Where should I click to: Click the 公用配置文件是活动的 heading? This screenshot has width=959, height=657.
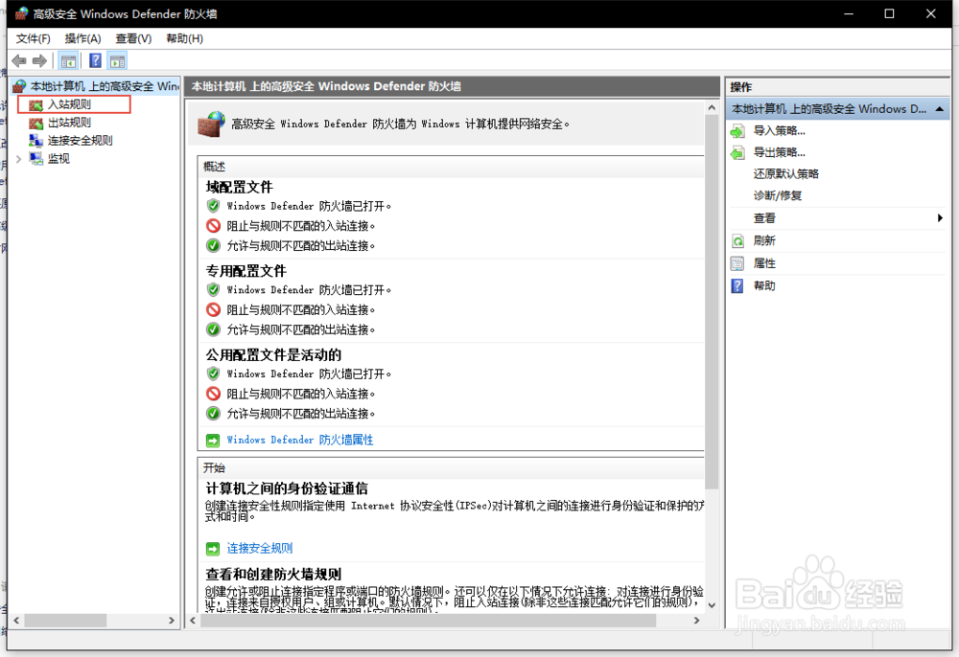(273, 354)
